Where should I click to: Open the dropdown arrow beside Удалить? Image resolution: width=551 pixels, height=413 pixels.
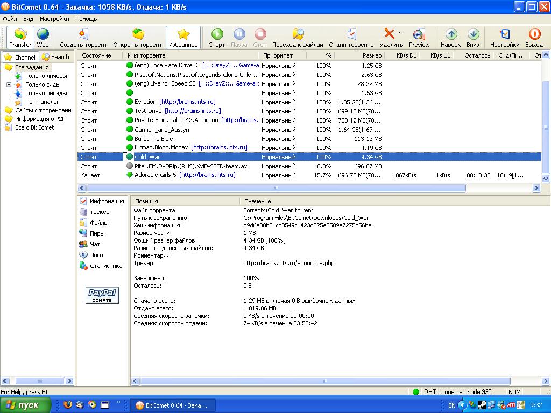(399, 33)
